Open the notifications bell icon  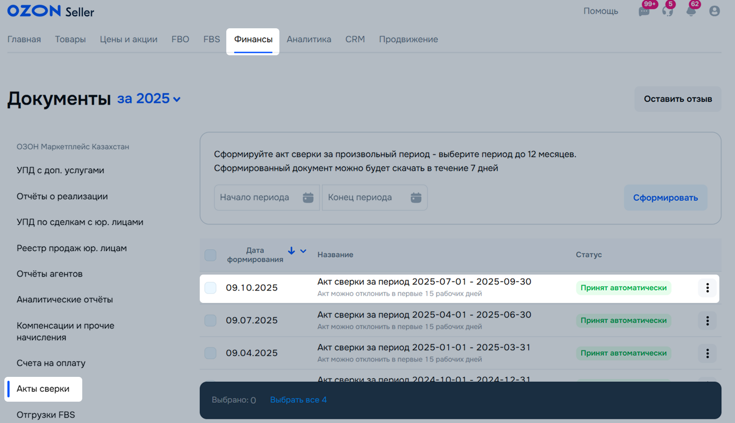691,11
